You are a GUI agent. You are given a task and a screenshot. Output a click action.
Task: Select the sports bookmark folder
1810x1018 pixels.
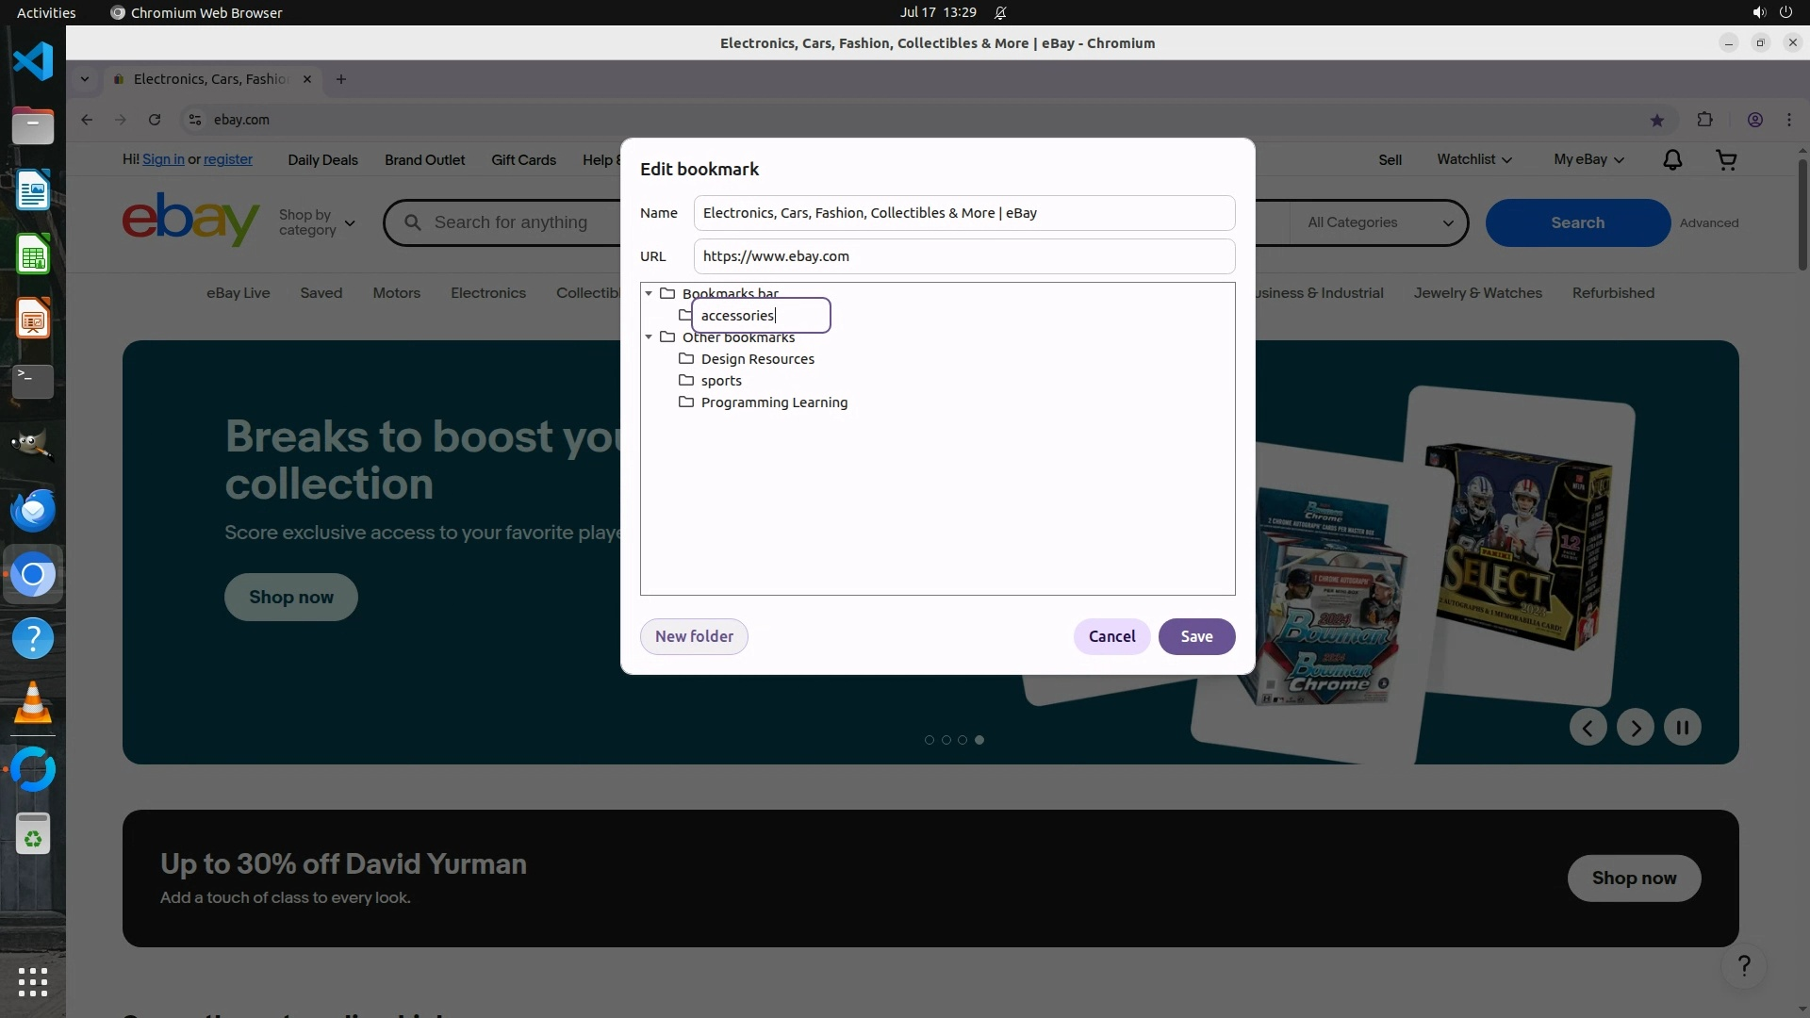pyautogui.click(x=720, y=381)
